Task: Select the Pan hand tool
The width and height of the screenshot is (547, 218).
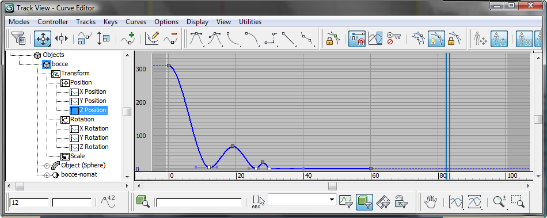Action: 430,201
